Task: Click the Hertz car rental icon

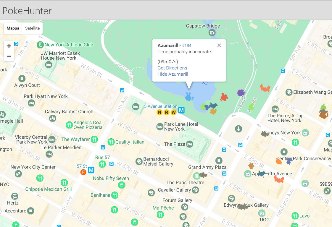Action: pyautogui.click(x=14, y=196)
